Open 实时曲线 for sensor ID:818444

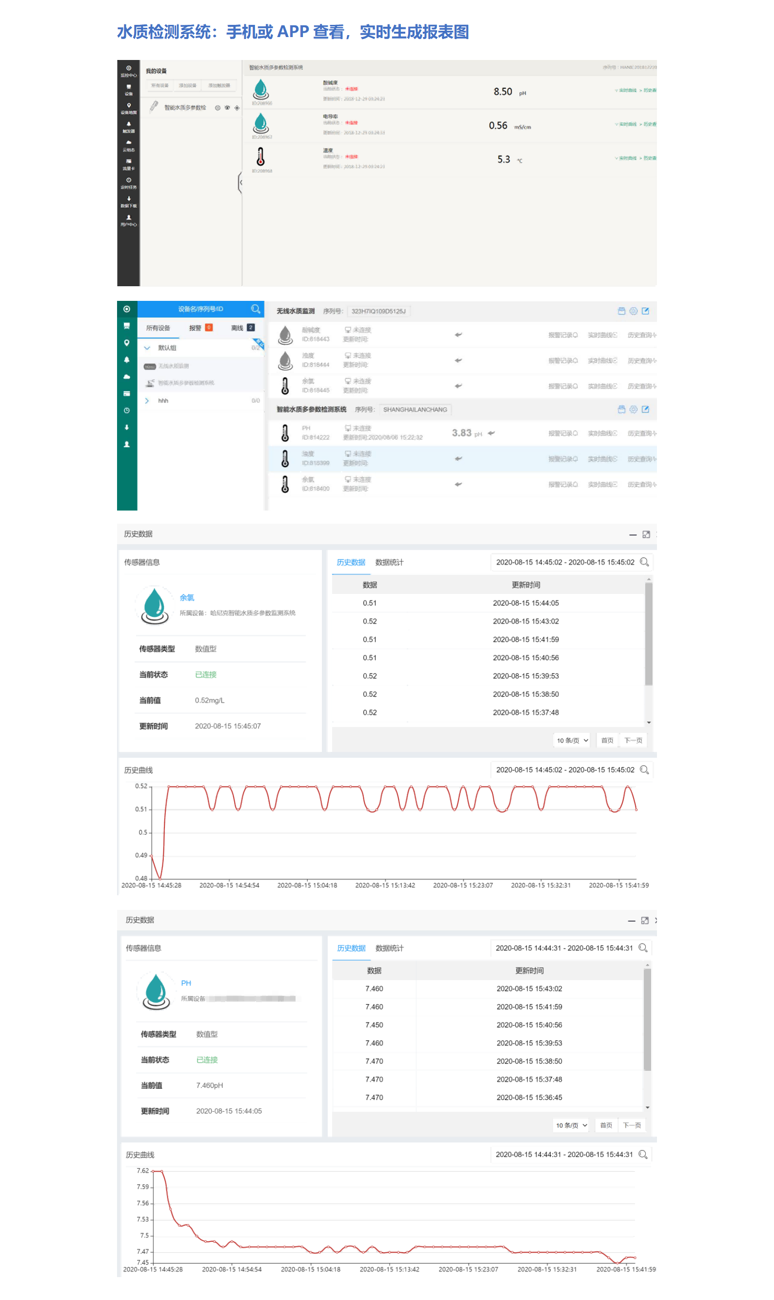602,360
